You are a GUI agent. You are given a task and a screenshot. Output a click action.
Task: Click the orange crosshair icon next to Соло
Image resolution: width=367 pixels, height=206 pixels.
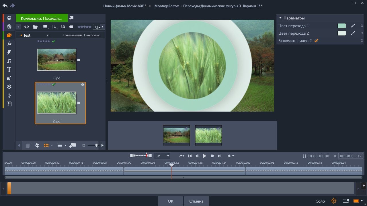click(x=334, y=201)
